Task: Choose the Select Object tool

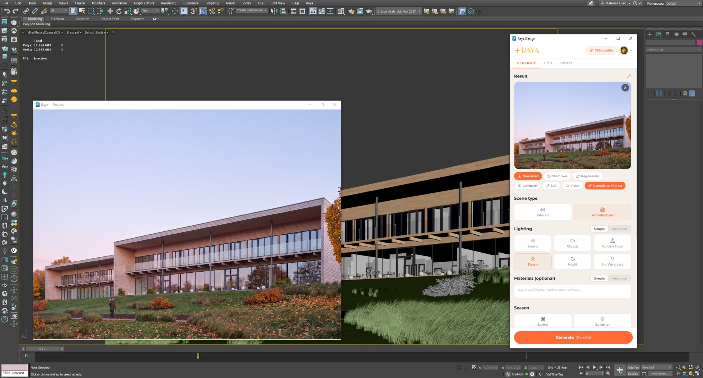Action: 73,11
